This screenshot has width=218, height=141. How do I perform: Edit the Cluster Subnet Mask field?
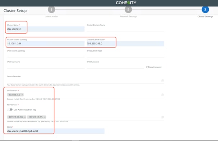125,44
